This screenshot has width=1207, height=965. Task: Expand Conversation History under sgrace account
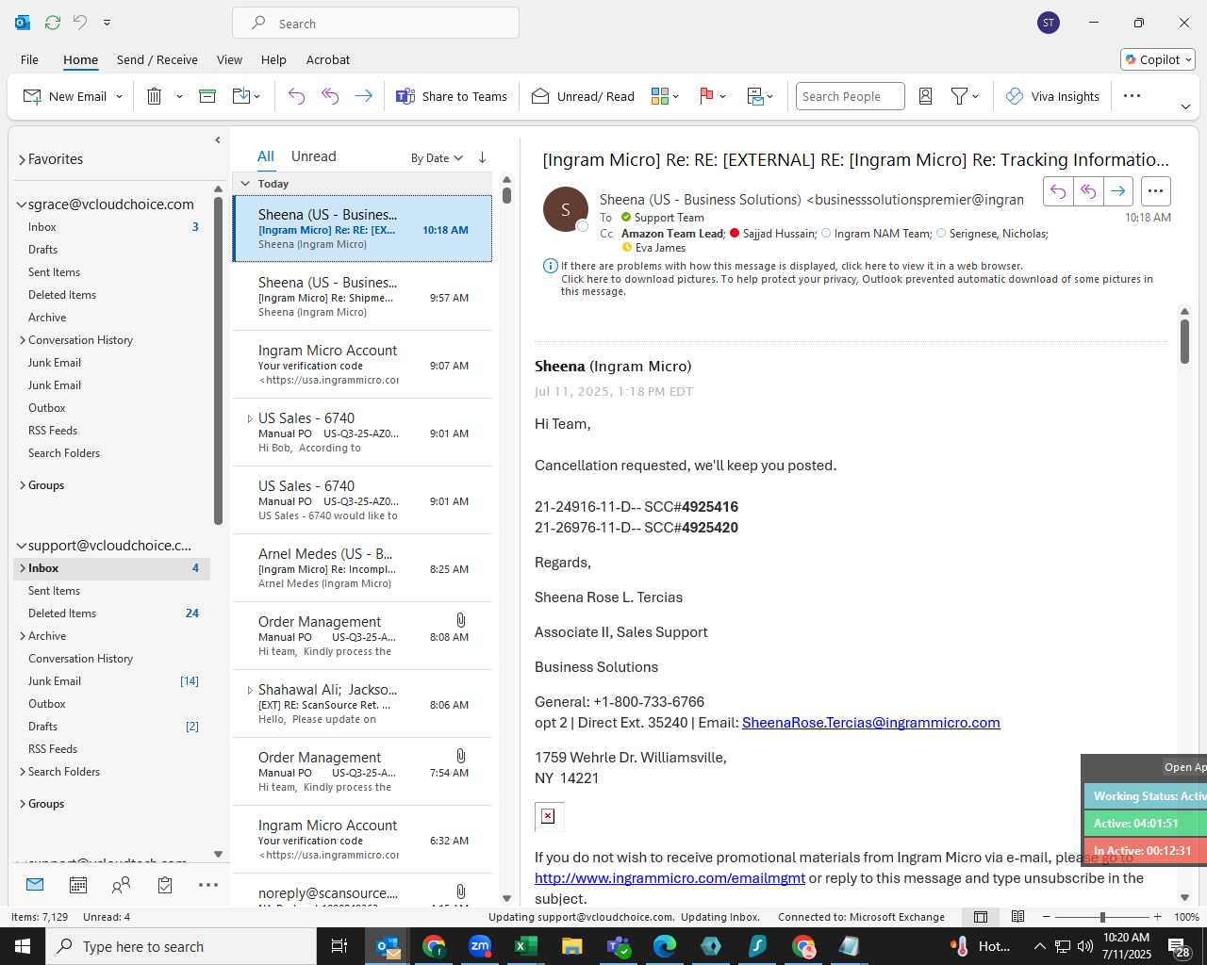[x=23, y=340]
